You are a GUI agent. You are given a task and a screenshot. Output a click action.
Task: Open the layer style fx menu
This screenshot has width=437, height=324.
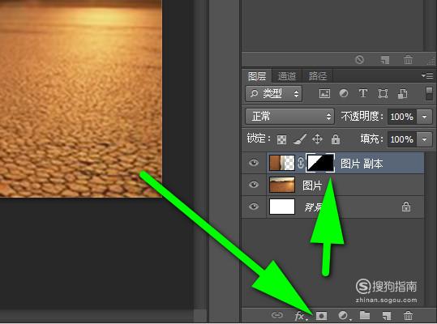tap(301, 316)
